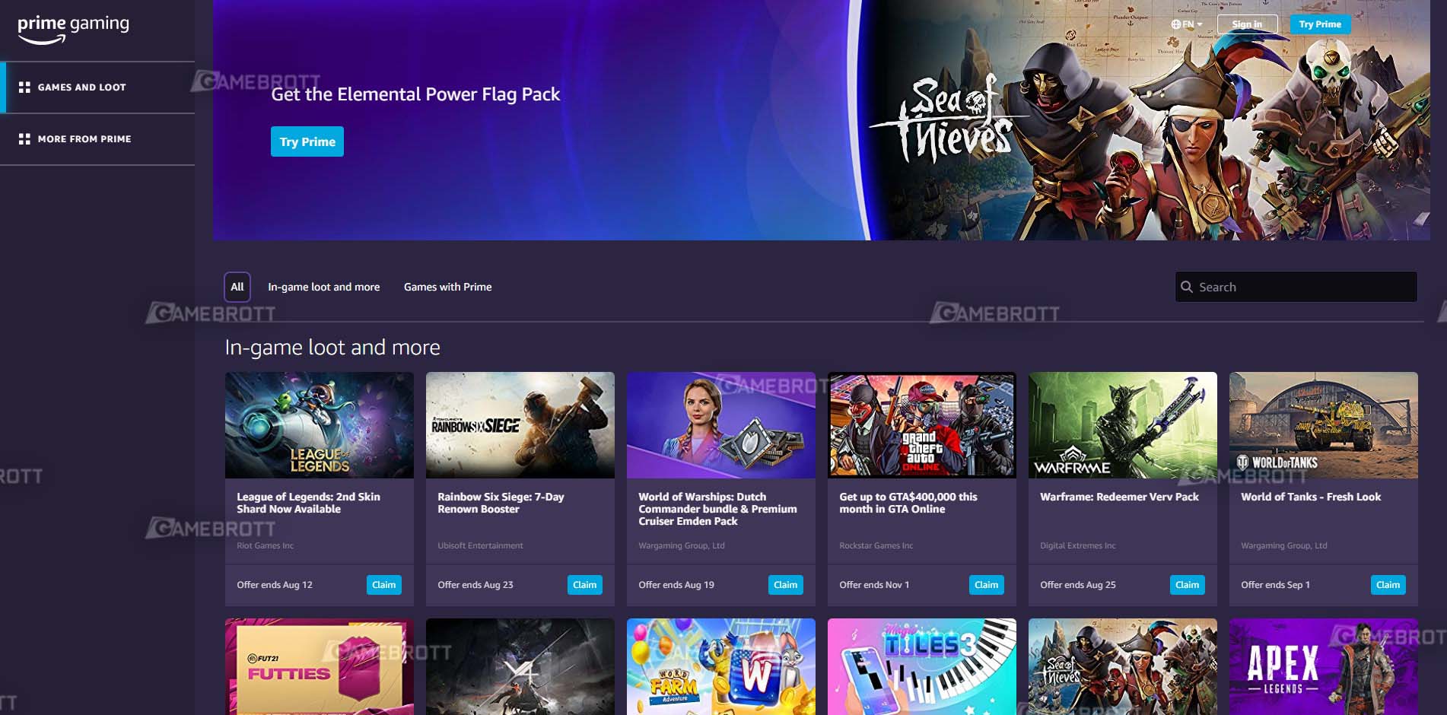
Task: Click 'World of Tanks - Fresh Look' title
Action: (x=1311, y=497)
